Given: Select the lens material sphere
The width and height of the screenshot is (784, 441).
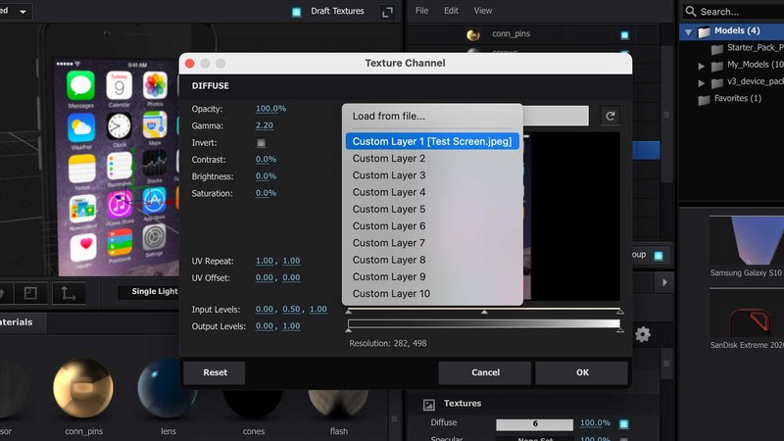Looking at the screenshot, I should 168,388.
